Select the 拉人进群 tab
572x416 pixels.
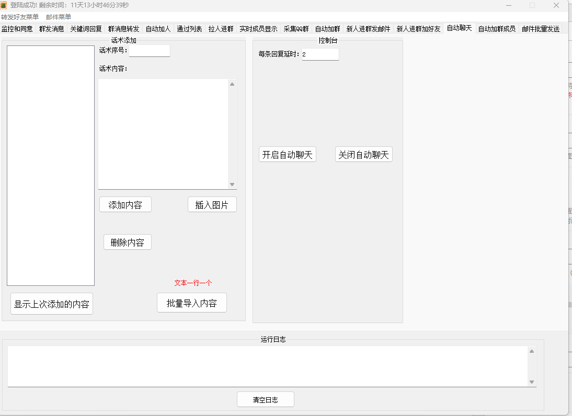pos(220,29)
